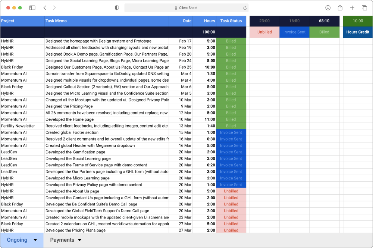Select the Hours Credit header cell
Image resolution: width=373 pixels, height=248 pixels.
357,32
